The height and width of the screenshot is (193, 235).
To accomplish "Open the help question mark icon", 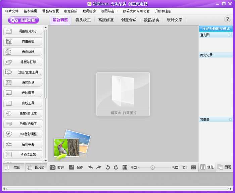I will tap(227, 19).
